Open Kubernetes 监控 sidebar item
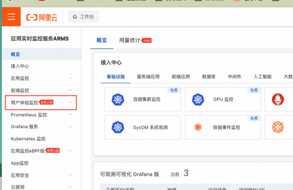293x190 pixels. [28, 139]
